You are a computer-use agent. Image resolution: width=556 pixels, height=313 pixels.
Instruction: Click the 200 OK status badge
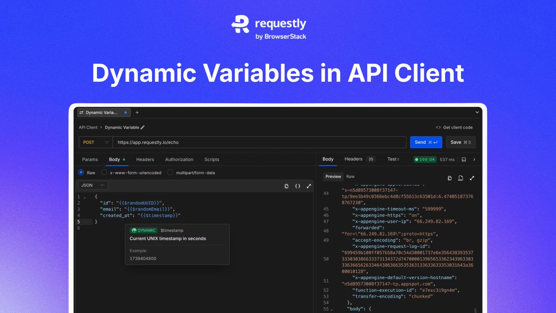[425, 160]
